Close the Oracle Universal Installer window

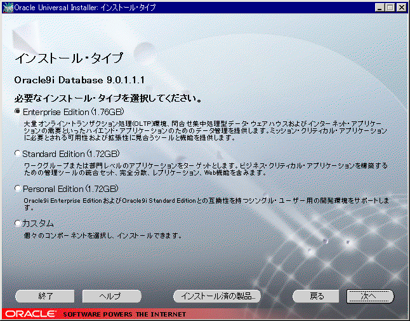point(400,8)
